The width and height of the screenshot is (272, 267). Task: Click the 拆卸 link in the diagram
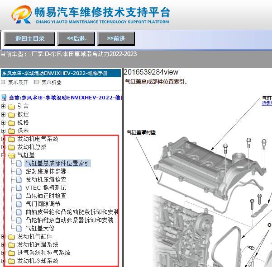pos(267,103)
